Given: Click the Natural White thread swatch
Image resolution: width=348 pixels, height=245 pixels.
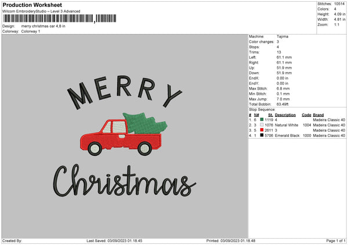Looking at the screenshot, I should [262, 125].
